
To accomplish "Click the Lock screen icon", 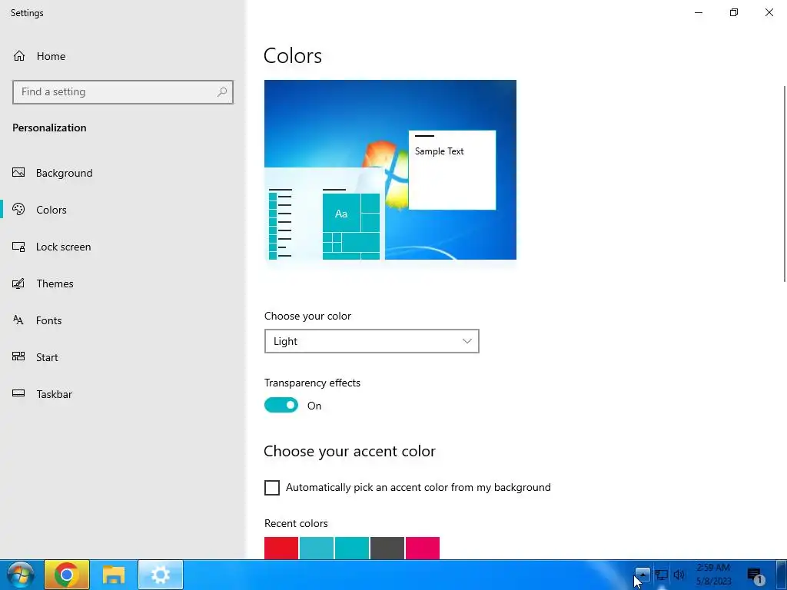I will coord(18,247).
